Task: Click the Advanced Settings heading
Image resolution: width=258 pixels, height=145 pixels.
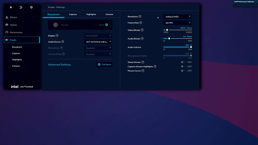Action: (x=59, y=64)
